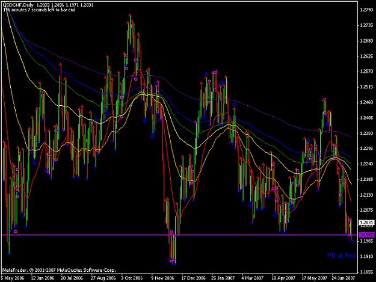Viewport: 376px width, 282px height.
Task: Click the 1.2185 price axis label
Action: coord(366,179)
